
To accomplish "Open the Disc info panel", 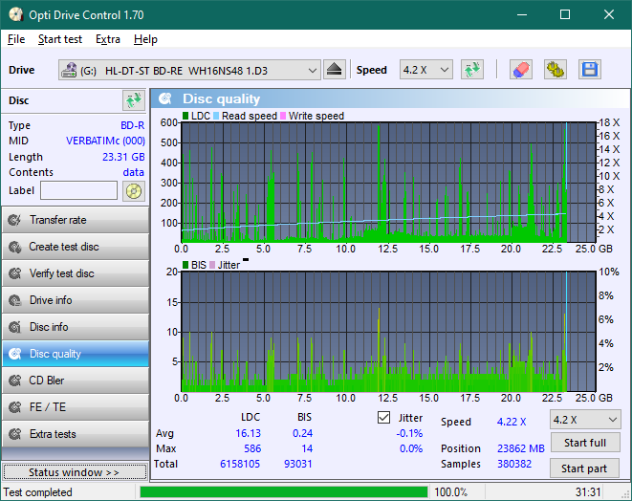I will click(75, 327).
